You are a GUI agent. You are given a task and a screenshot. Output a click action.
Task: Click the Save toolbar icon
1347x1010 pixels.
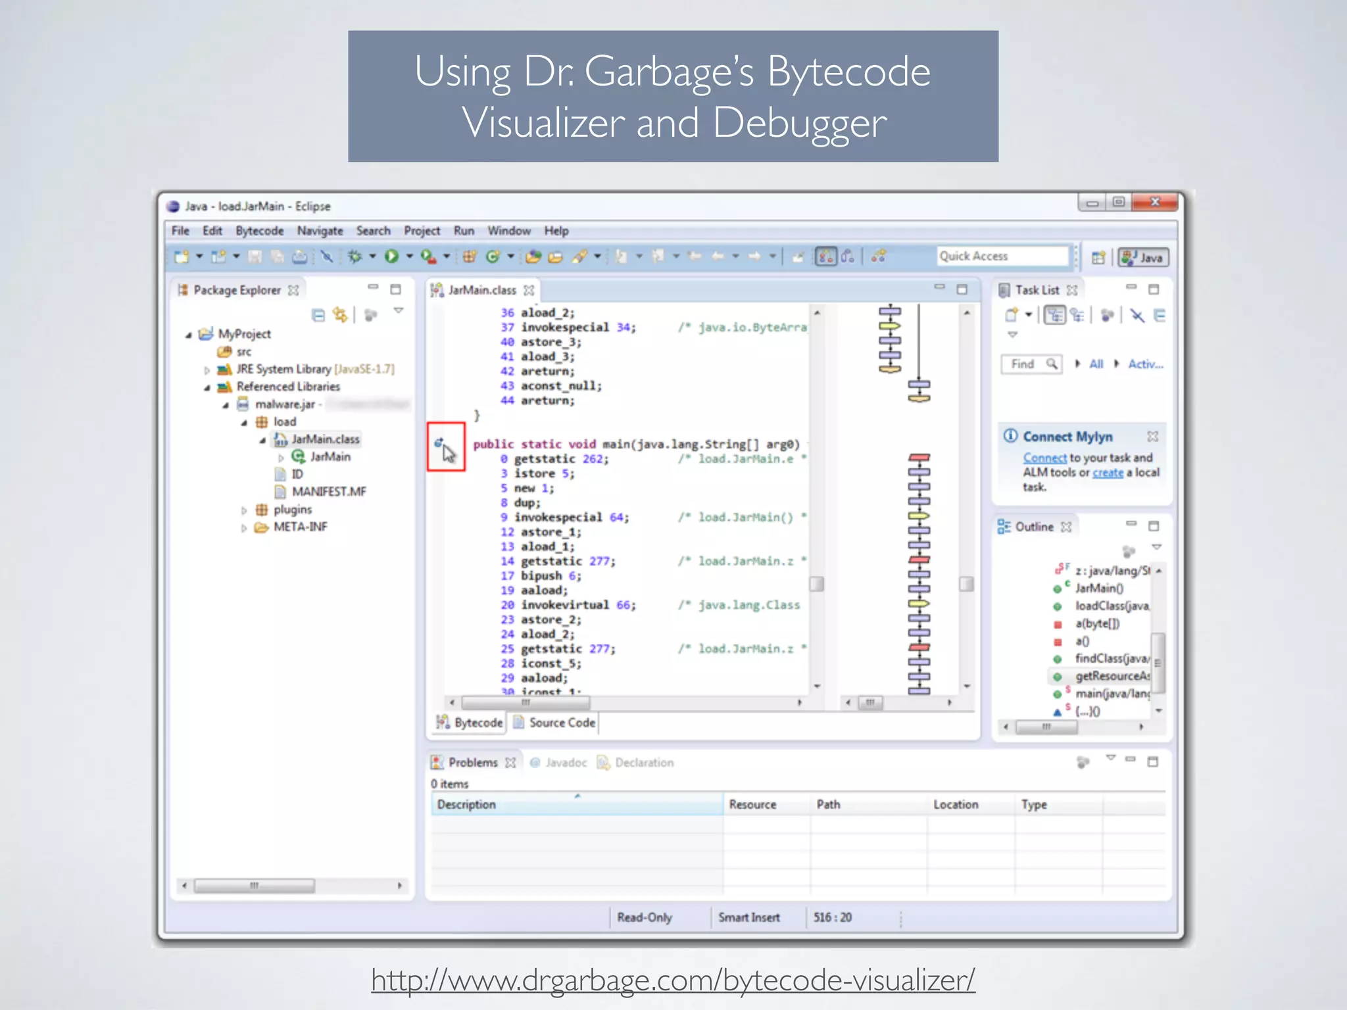(x=255, y=256)
